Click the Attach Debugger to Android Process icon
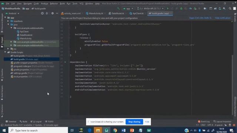This screenshot has height=133, width=237. click(x=195, y=8)
